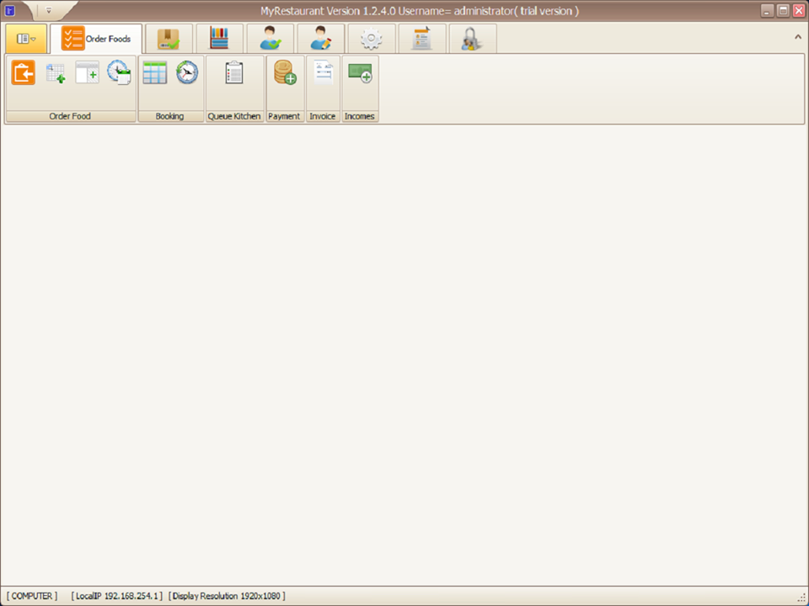Close the MyRestaurant window
The width and height of the screenshot is (809, 606).
tap(799, 10)
